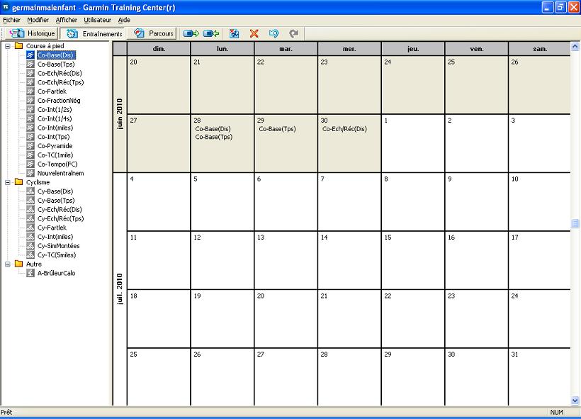Click the red X delete icon
Viewport: 581px width, 419px height.
point(254,34)
